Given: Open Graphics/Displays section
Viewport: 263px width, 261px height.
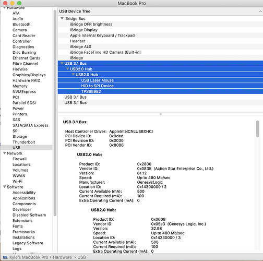Looking at the screenshot, I should (x=29, y=75).
